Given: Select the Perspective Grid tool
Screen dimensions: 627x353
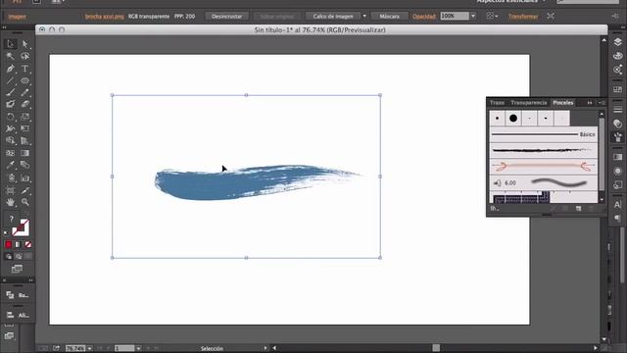Looking at the screenshot, I should (x=24, y=141).
